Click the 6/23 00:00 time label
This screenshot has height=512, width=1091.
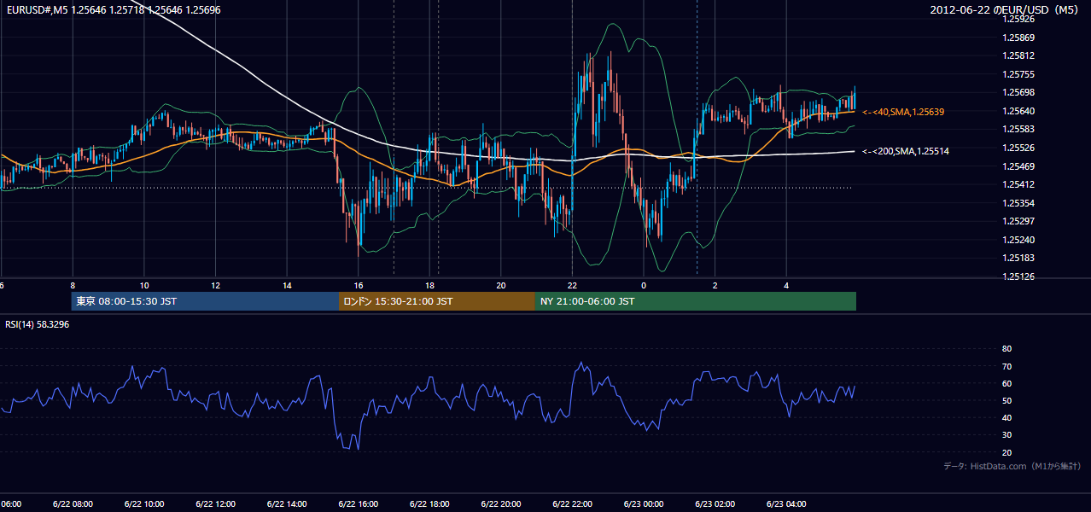(x=643, y=503)
